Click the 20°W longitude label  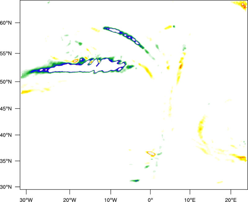point(70,200)
